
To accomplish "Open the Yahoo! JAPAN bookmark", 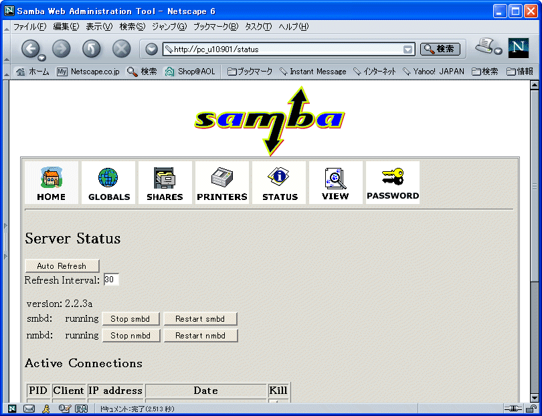I will point(434,72).
